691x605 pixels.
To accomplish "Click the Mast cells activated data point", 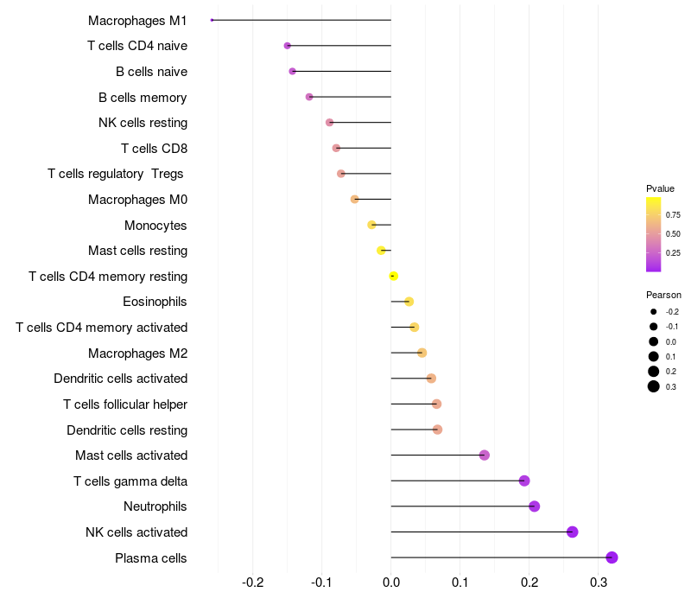I will (484, 455).
